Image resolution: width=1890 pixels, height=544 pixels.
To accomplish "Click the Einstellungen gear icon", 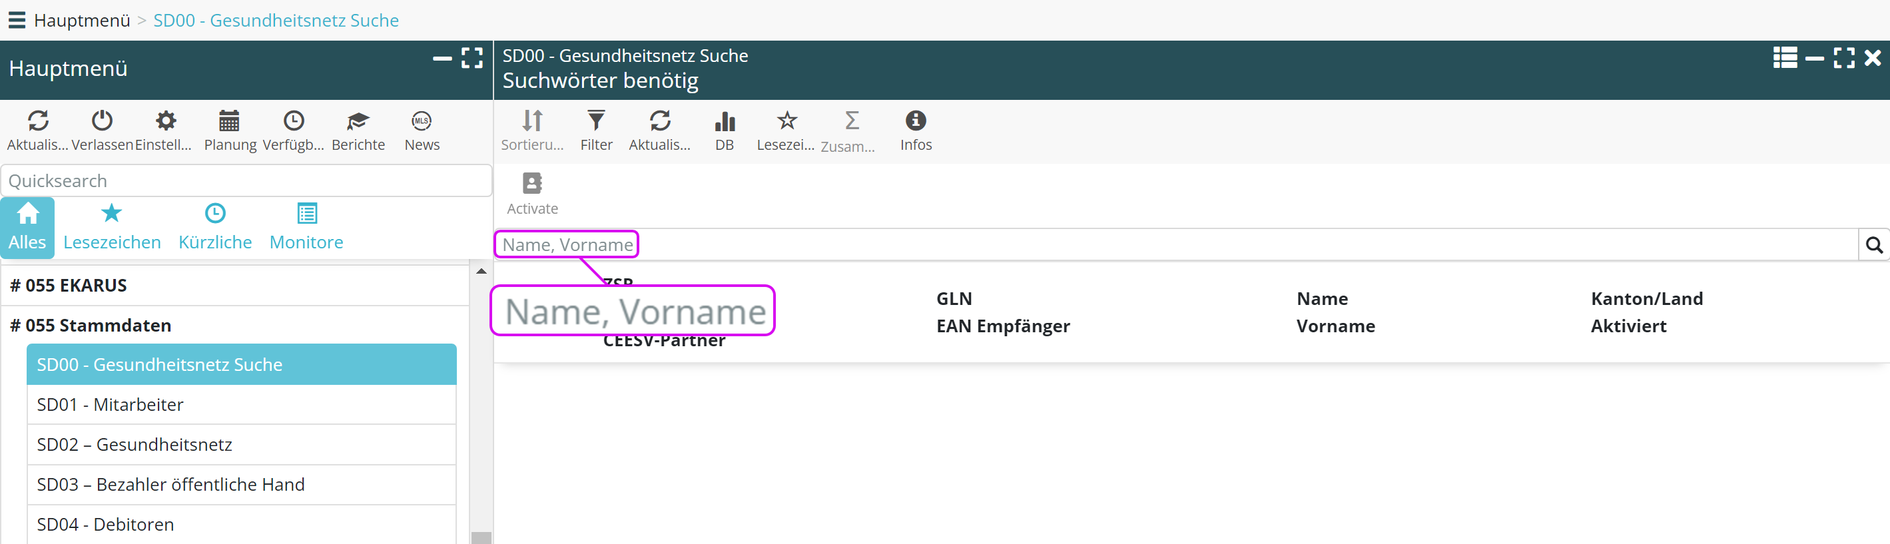I will pyautogui.click(x=166, y=122).
